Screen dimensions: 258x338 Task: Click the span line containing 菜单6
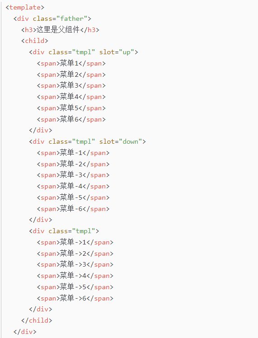(71, 119)
